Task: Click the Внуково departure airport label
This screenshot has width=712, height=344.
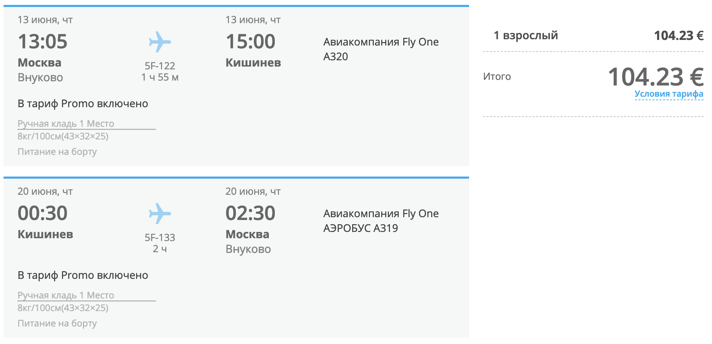Action: tap(40, 77)
